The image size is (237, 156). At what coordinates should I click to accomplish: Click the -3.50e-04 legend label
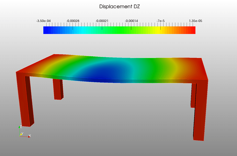43,21
